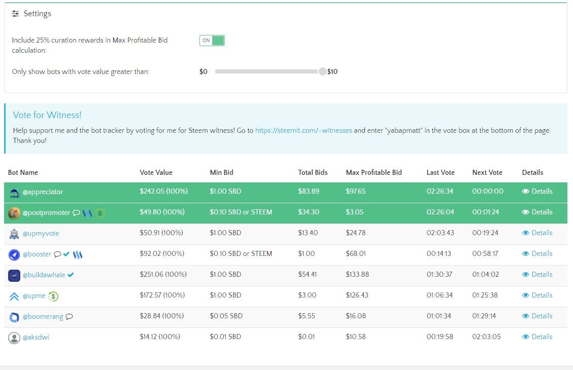Click the @buildawhale bot avatar
This screenshot has height=370, width=573.
pos(14,276)
